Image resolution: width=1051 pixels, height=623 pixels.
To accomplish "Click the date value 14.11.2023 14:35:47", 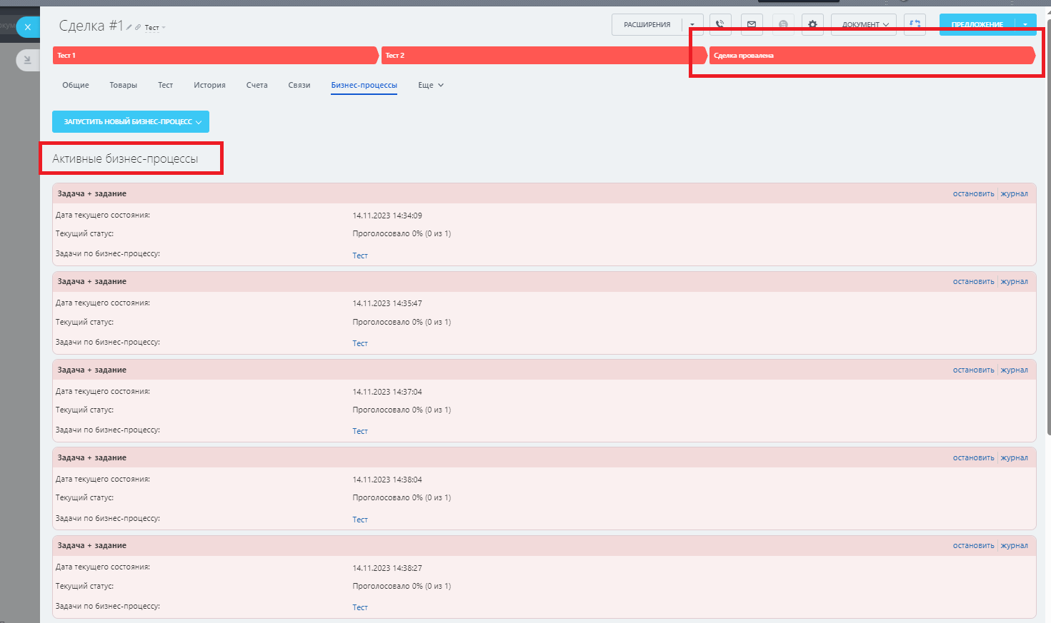I will pyautogui.click(x=387, y=303).
